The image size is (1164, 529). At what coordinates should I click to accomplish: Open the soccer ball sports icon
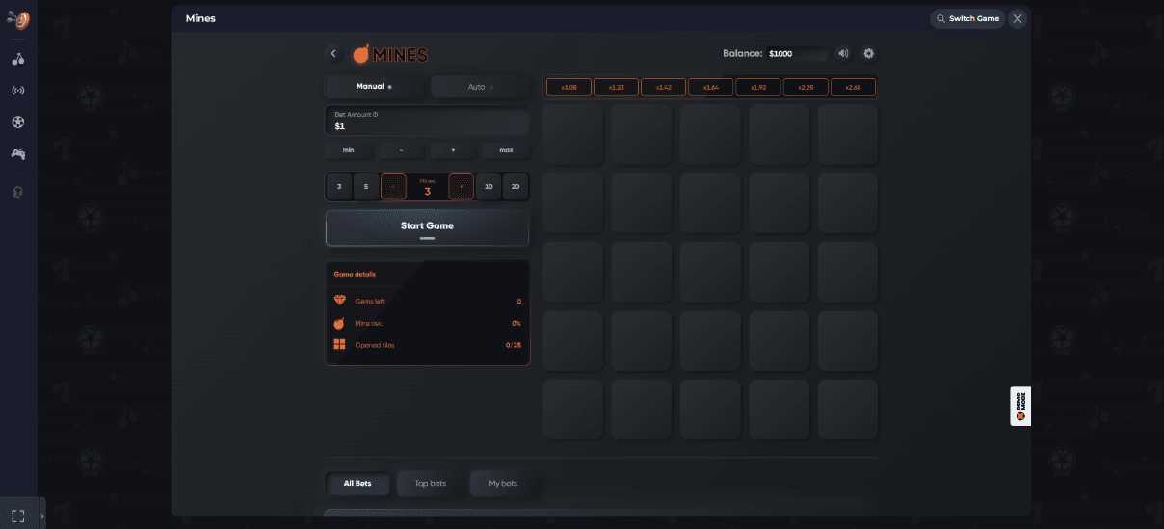point(18,122)
